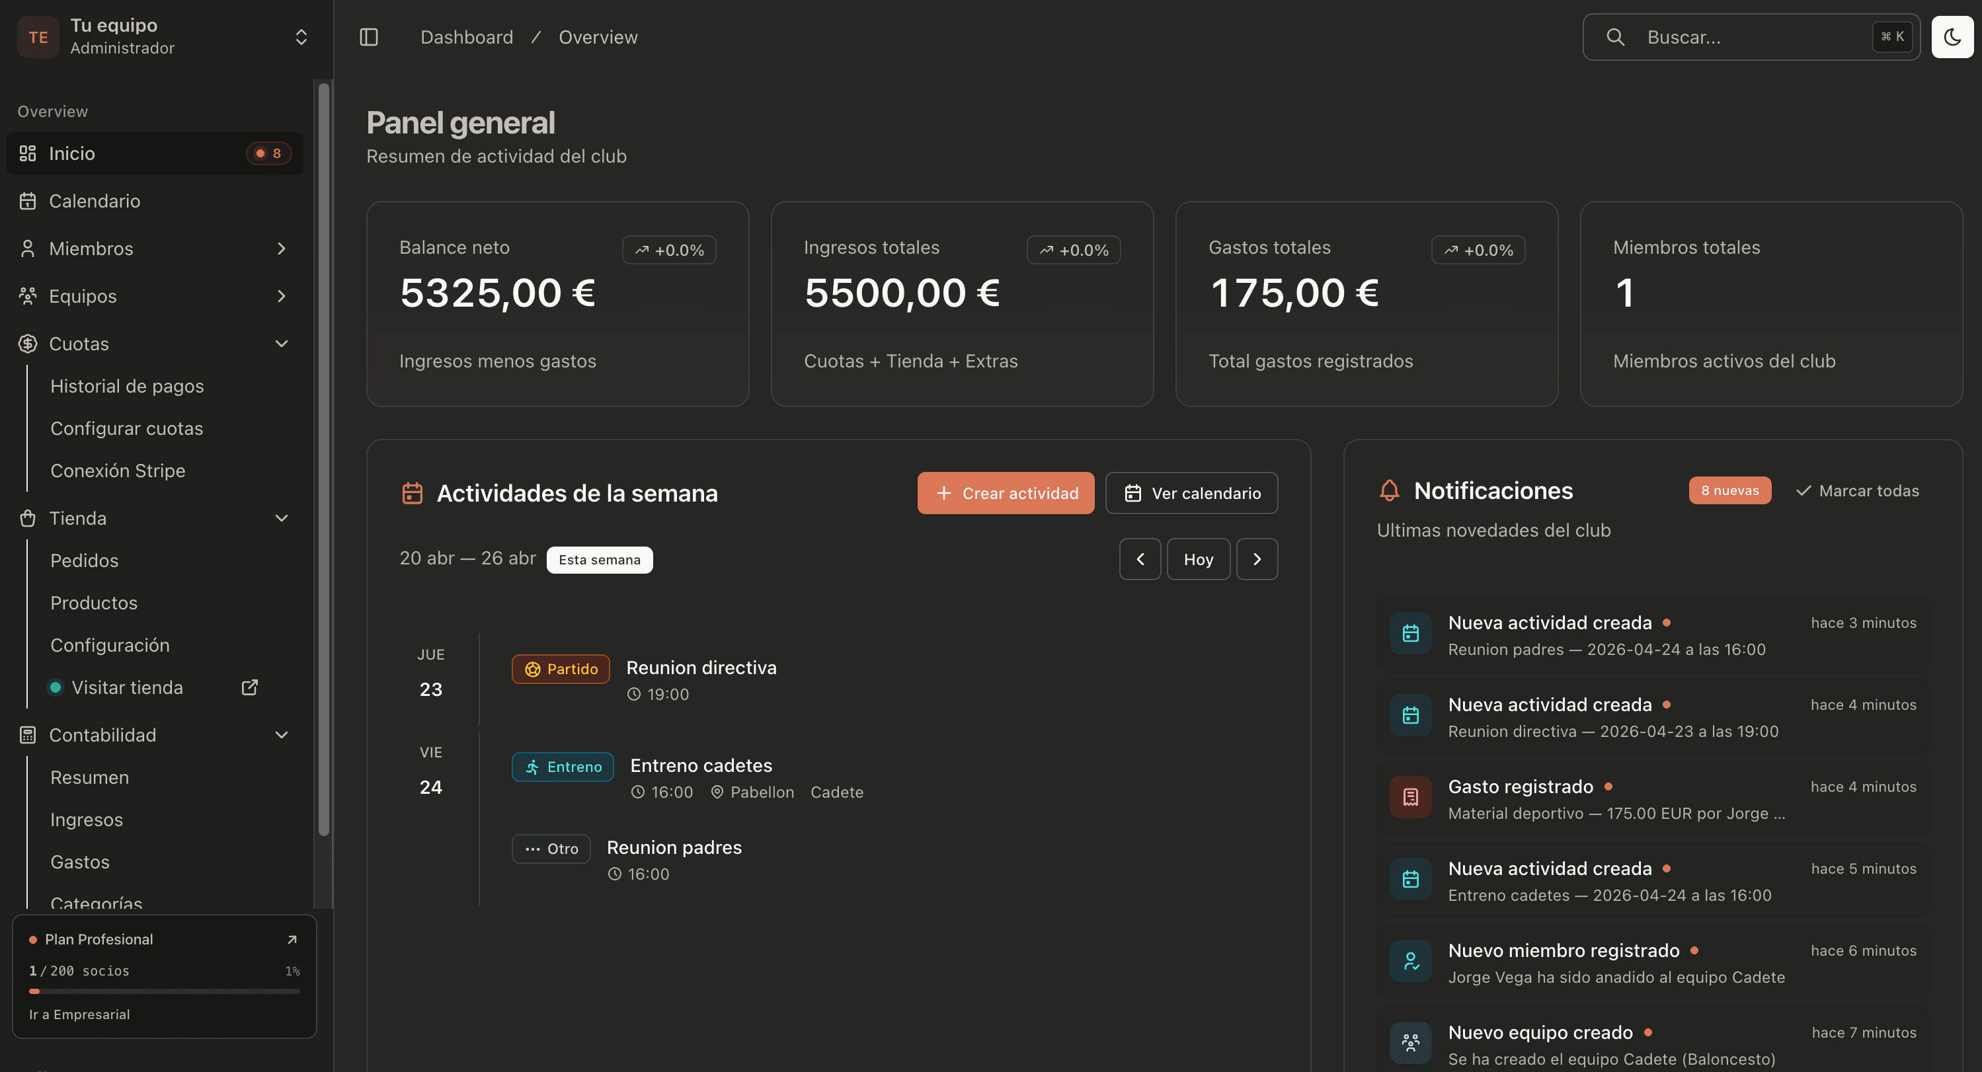The width and height of the screenshot is (1982, 1072).
Task: Click the Ver calendario button
Action: coord(1192,493)
